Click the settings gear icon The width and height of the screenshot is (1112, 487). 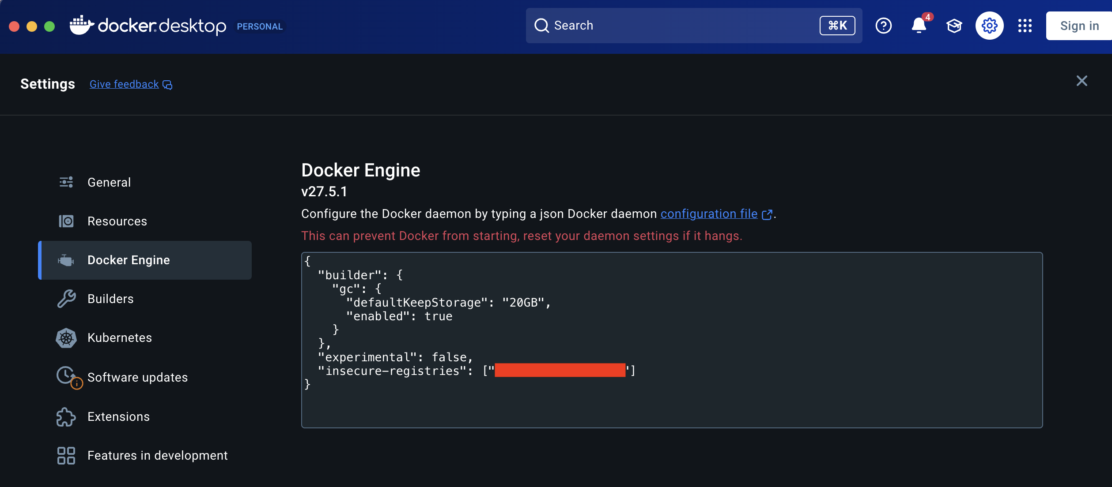989,26
